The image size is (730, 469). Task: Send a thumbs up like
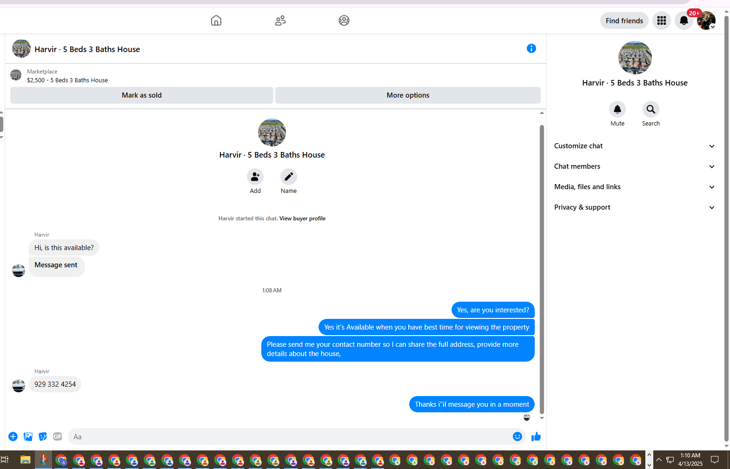click(x=536, y=436)
